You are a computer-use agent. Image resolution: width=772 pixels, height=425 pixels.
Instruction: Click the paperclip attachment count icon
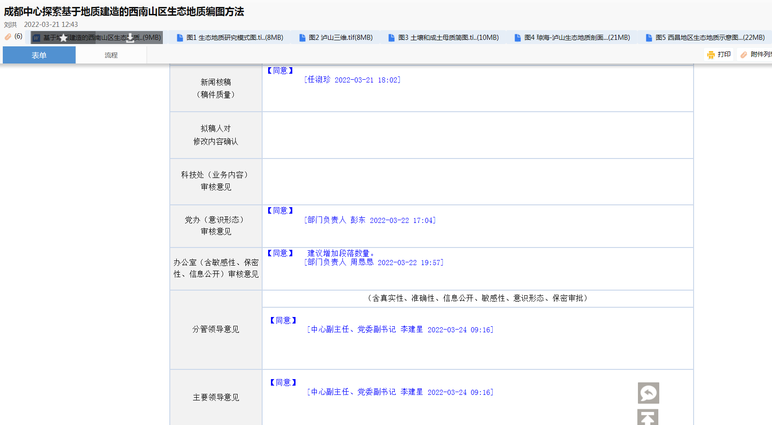pos(8,37)
